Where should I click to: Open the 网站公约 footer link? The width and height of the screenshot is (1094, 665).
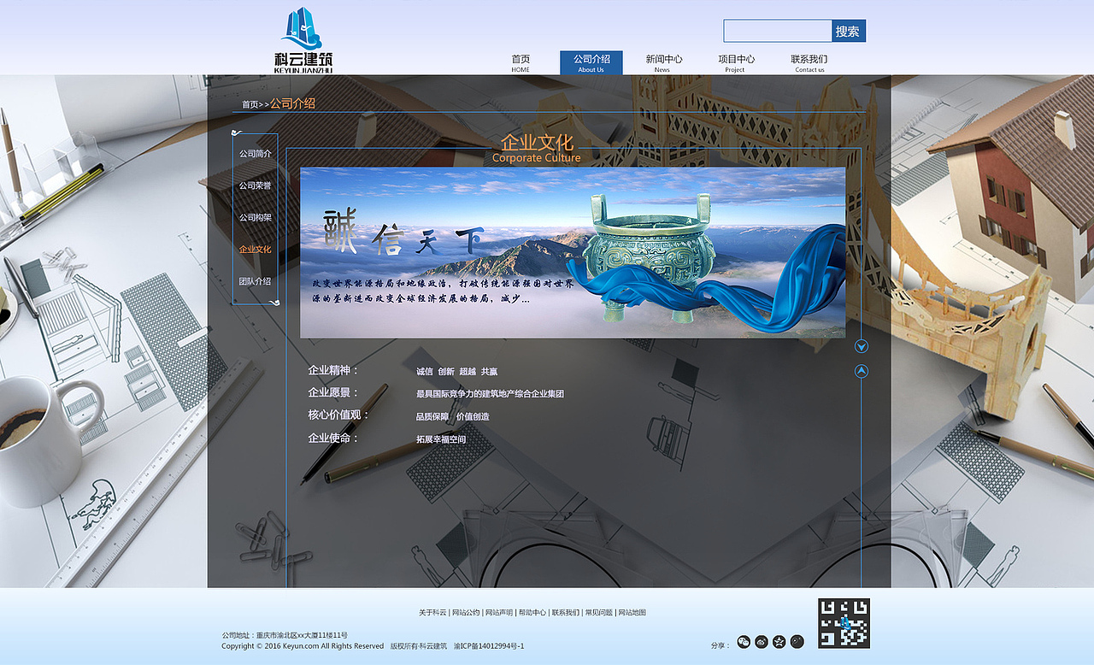pos(466,613)
